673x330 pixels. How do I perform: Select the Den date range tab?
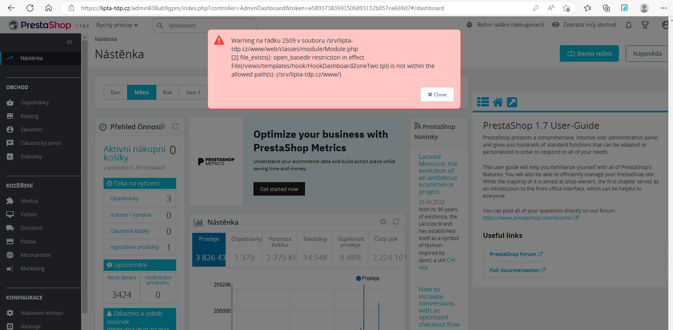coord(116,93)
